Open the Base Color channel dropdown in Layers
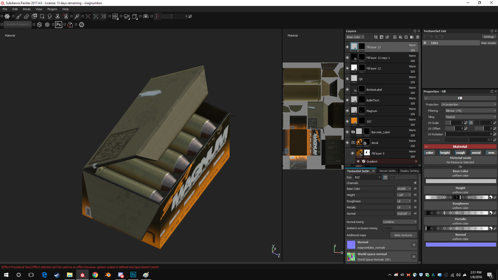Image resolution: width=498 pixels, height=280 pixels. pyautogui.click(x=355, y=37)
